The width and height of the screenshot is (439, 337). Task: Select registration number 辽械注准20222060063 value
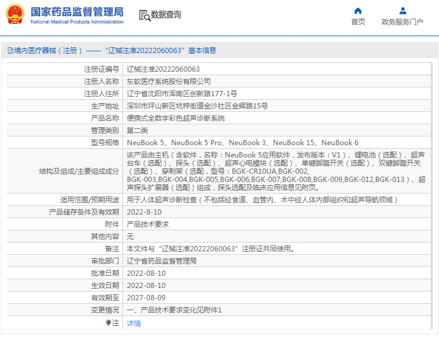[x=163, y=69]
